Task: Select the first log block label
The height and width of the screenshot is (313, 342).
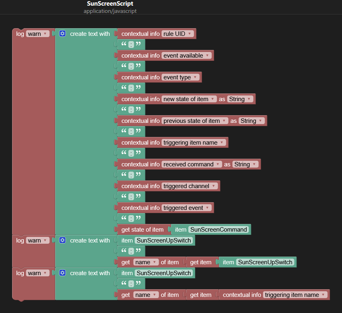Action: point(20,34)
